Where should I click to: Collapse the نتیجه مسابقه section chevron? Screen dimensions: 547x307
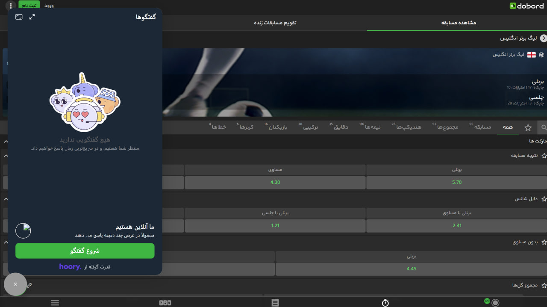(x=5, y=156)
